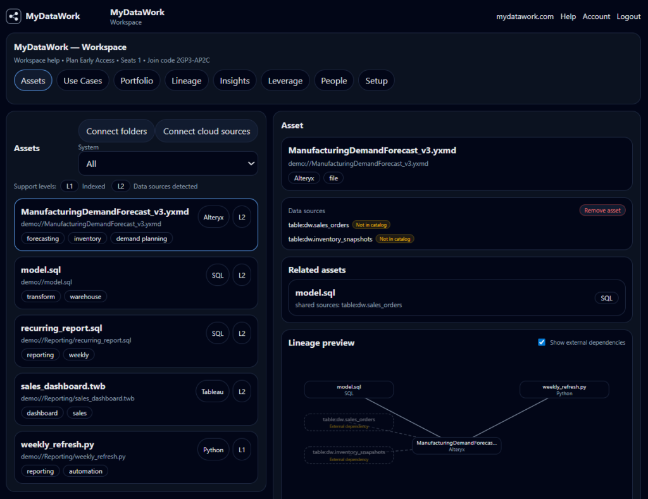Screen dimensions: 648x499
Task: Switch to the Lineage tab
Action: 186,80
